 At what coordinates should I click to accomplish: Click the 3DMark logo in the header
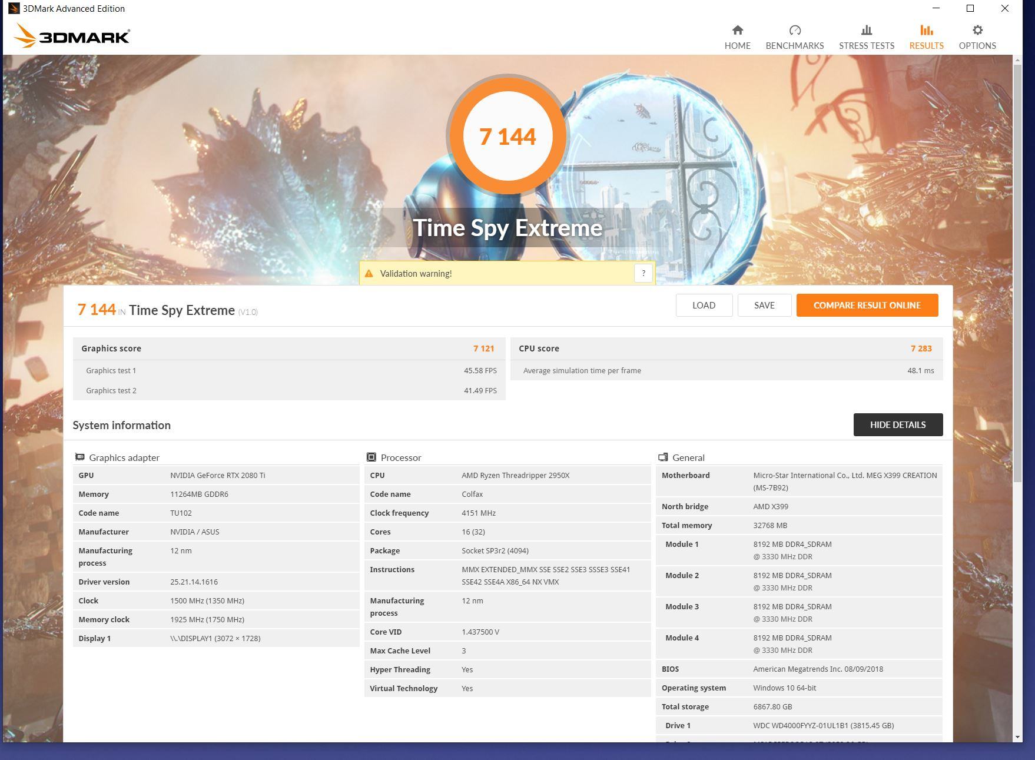(71, 36)
